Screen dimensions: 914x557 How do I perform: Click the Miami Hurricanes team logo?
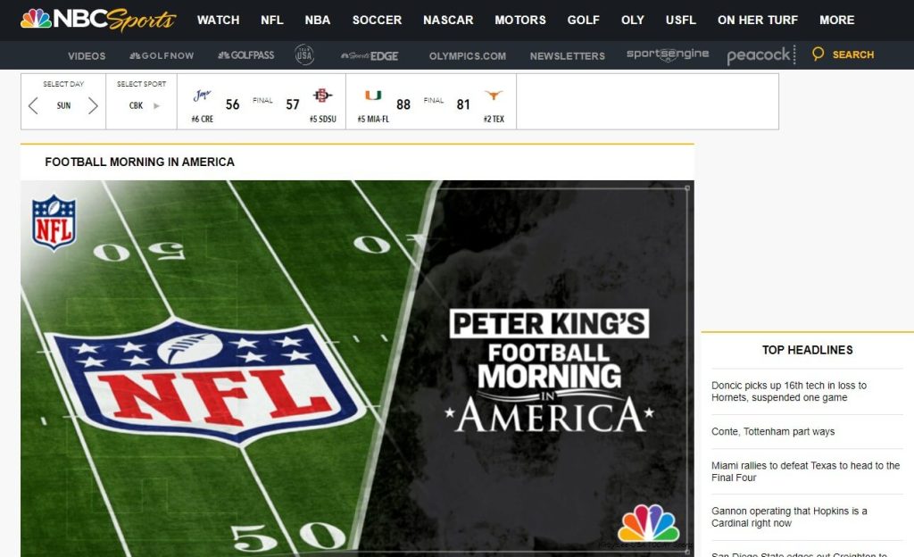(x=373, y=95)
